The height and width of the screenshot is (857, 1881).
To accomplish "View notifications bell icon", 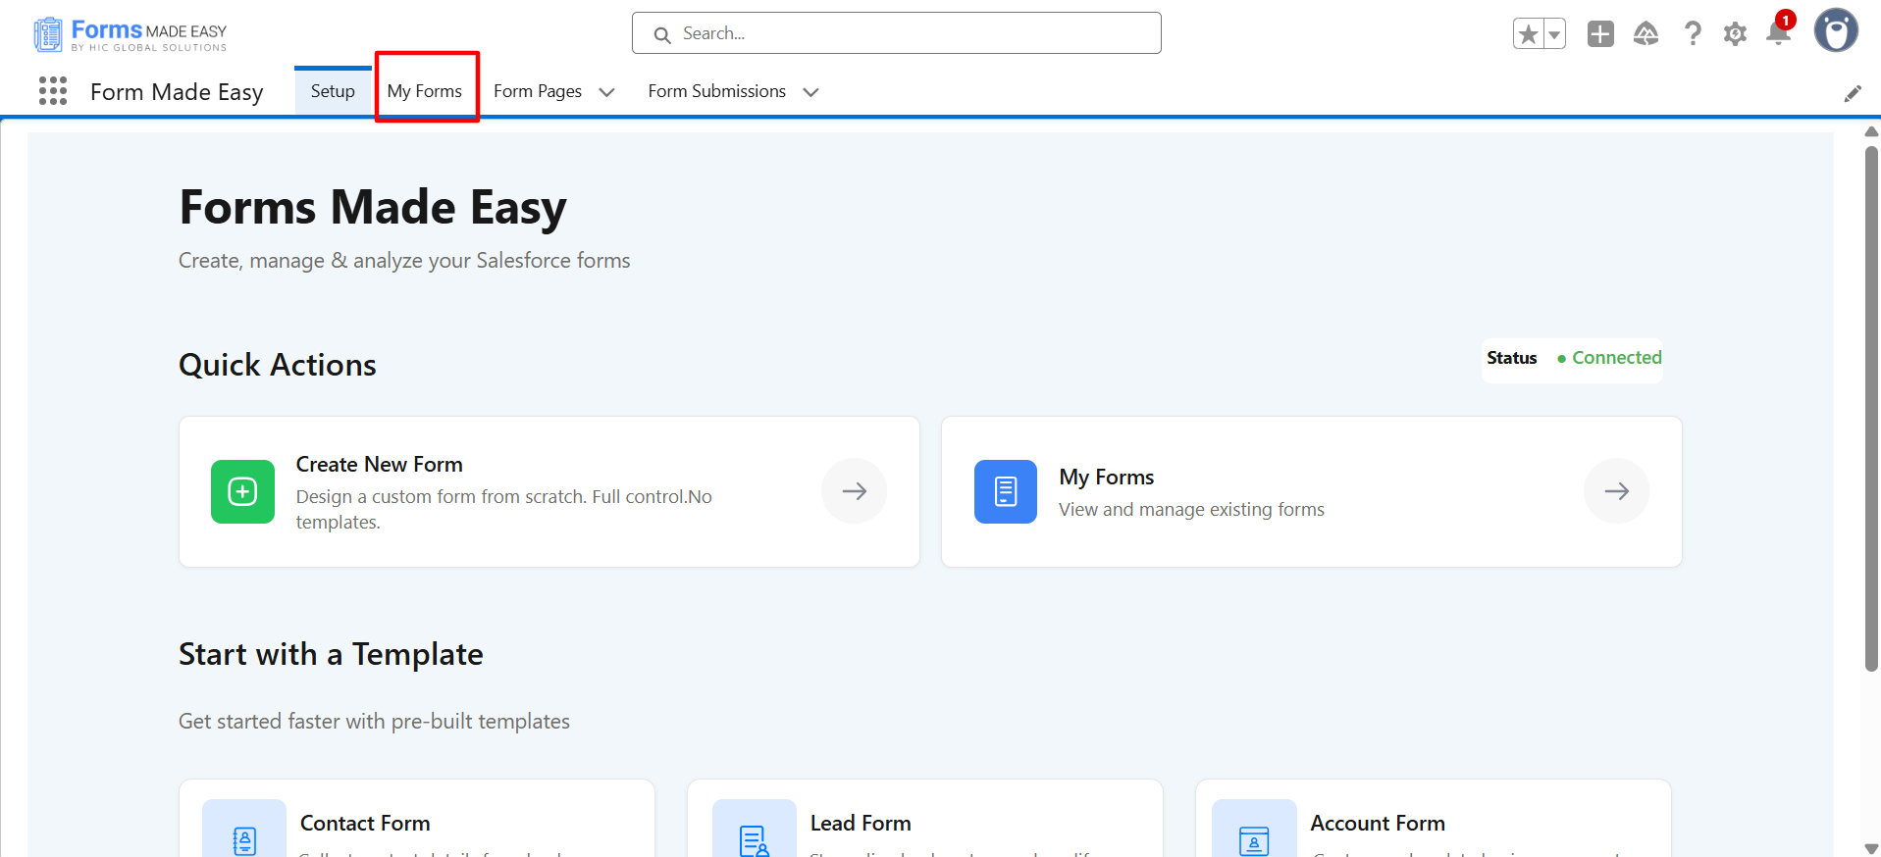I will coord(1778,32).
